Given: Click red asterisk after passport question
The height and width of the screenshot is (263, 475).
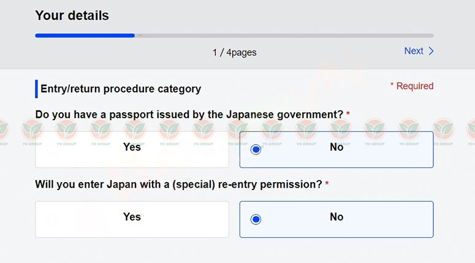Looking at the screenshot, I should click(x=348, y=113).
